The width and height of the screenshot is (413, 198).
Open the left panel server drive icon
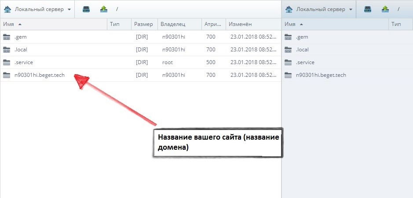point(86,10)
